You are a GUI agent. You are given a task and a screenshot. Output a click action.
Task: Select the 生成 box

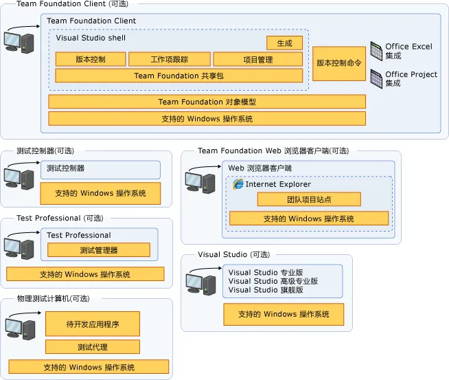284,43
